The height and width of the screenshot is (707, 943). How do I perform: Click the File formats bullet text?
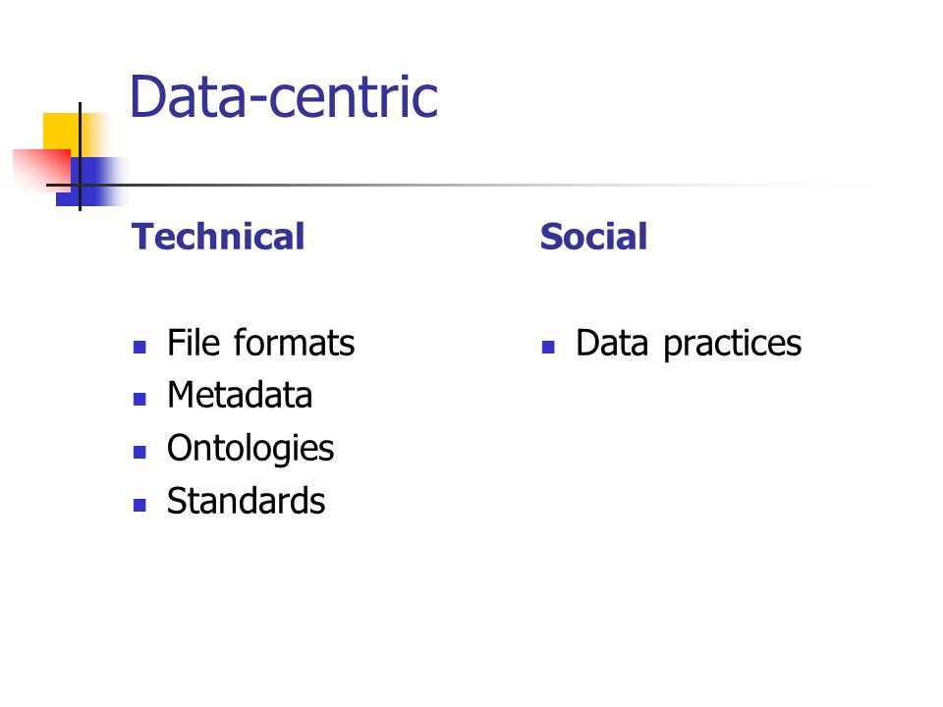point(260,343)
